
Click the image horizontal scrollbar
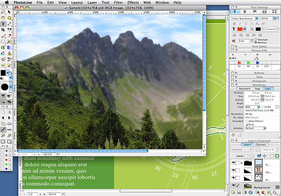(x=82, y=151)
